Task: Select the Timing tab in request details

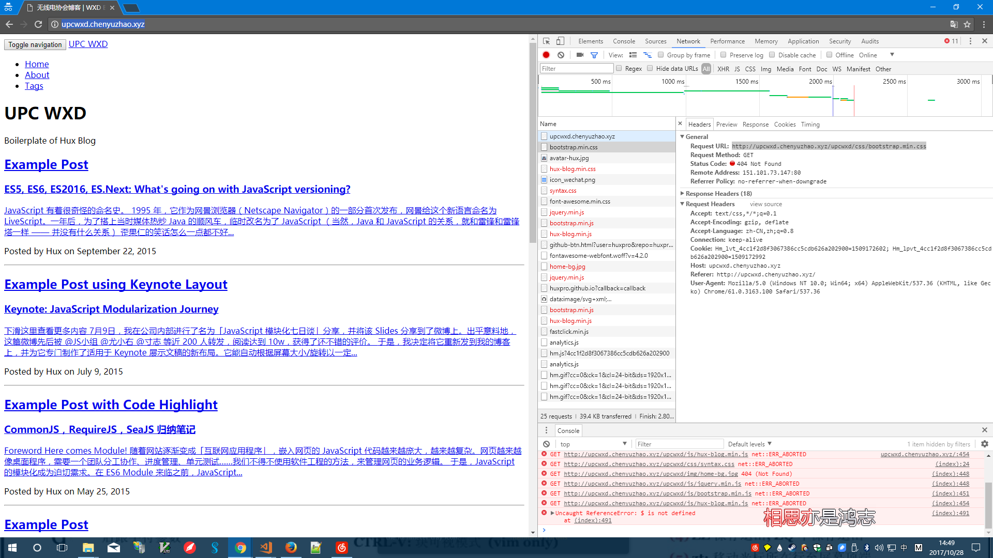Action: click(810, 125)
